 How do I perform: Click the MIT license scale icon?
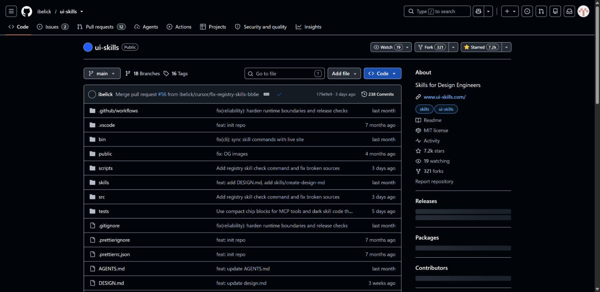point(418,130)
